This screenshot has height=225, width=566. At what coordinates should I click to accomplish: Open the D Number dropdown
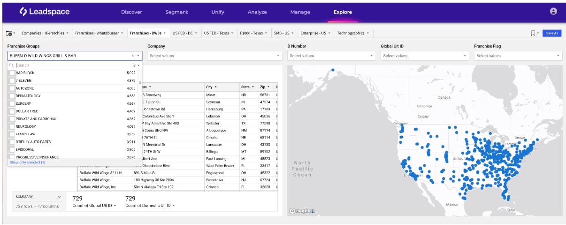click(332, 56)
